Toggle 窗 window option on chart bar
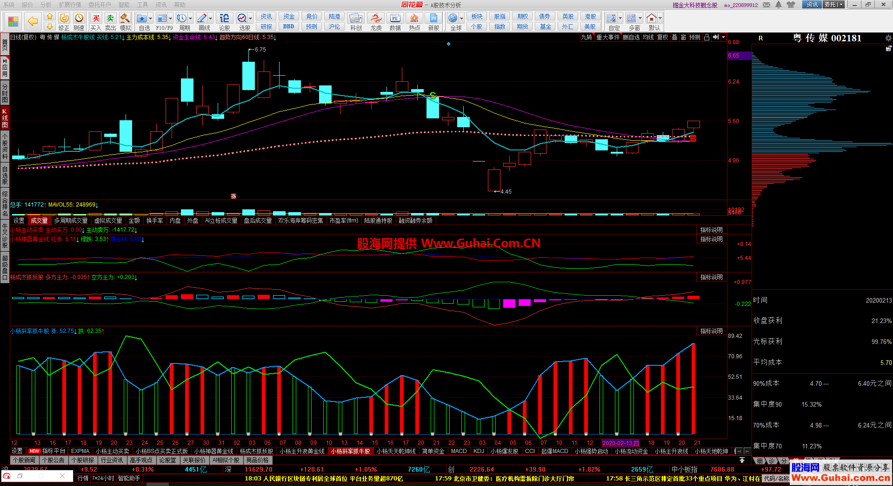Screen dimensions: 893x486 [683, 37]
